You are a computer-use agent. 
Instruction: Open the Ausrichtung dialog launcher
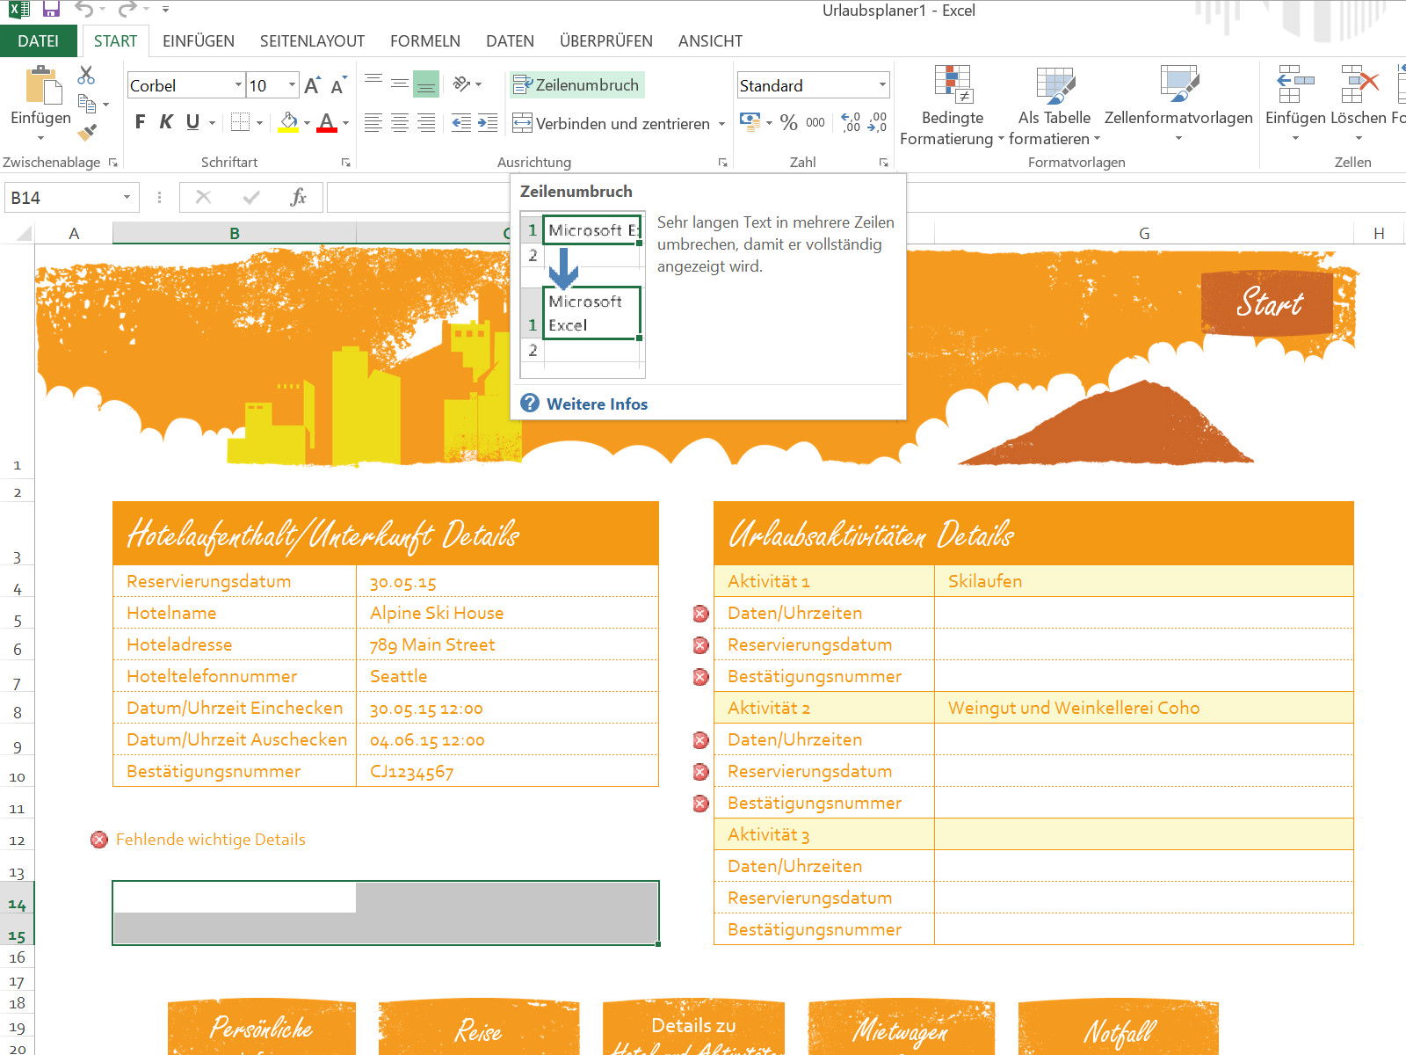(722, 162)
